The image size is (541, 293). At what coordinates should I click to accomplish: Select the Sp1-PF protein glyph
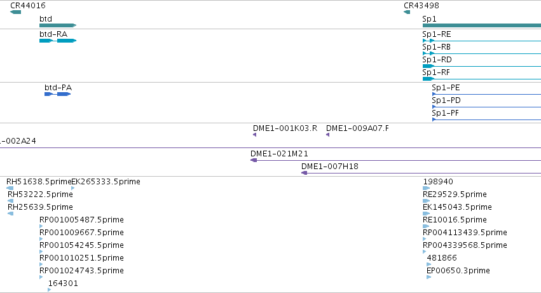486,119
